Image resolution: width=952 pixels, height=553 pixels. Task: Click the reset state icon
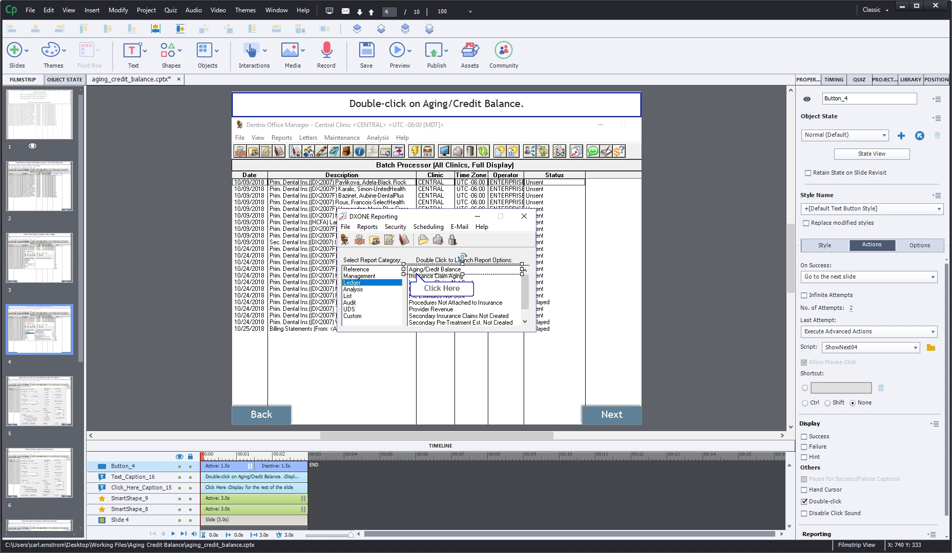920,136
